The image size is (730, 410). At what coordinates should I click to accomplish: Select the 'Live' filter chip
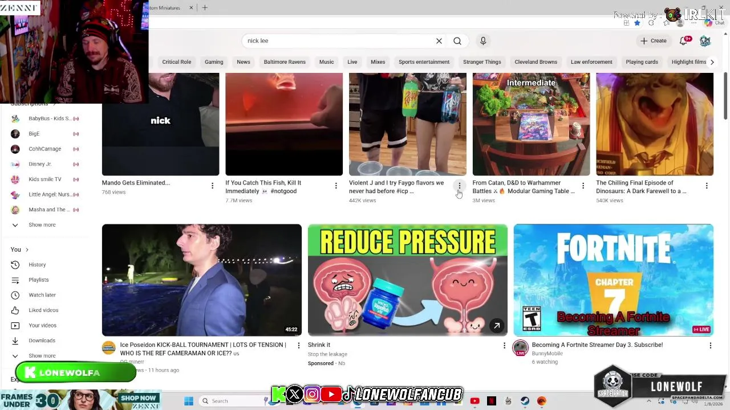point(352,62)
